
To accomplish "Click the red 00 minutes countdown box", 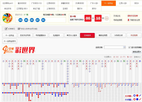I will click(x=88, y=18).
